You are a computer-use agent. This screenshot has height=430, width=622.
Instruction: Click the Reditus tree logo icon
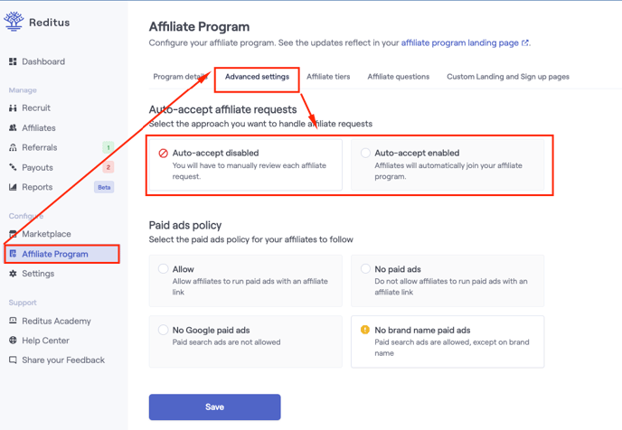pos(14,22)
